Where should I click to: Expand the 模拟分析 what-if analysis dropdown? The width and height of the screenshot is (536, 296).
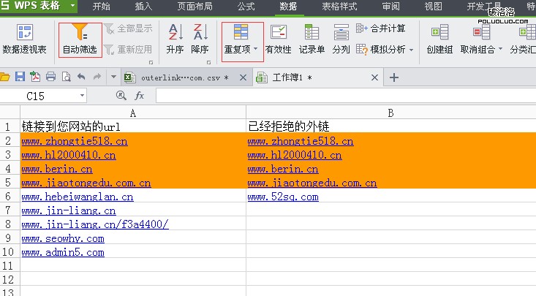[x=411, y=50]
